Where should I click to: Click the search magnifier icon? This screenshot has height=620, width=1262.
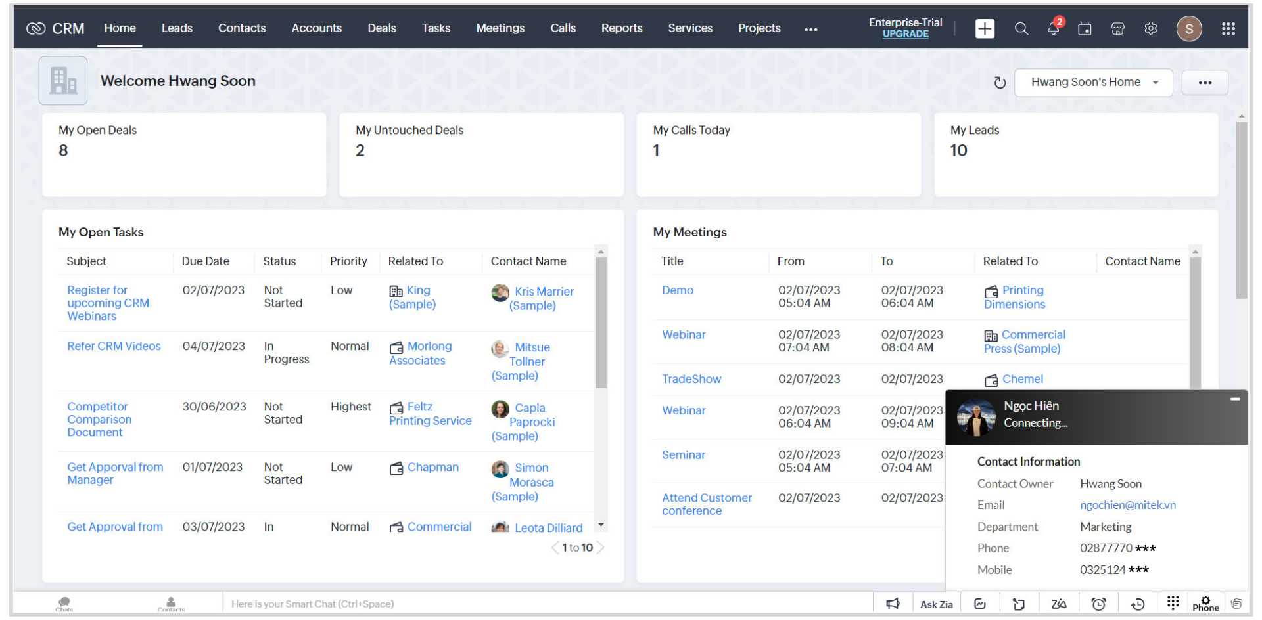(1021, 29)
